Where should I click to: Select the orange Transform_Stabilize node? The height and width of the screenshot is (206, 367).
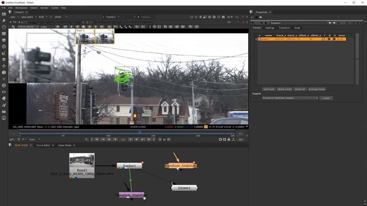tap(181, 166)
